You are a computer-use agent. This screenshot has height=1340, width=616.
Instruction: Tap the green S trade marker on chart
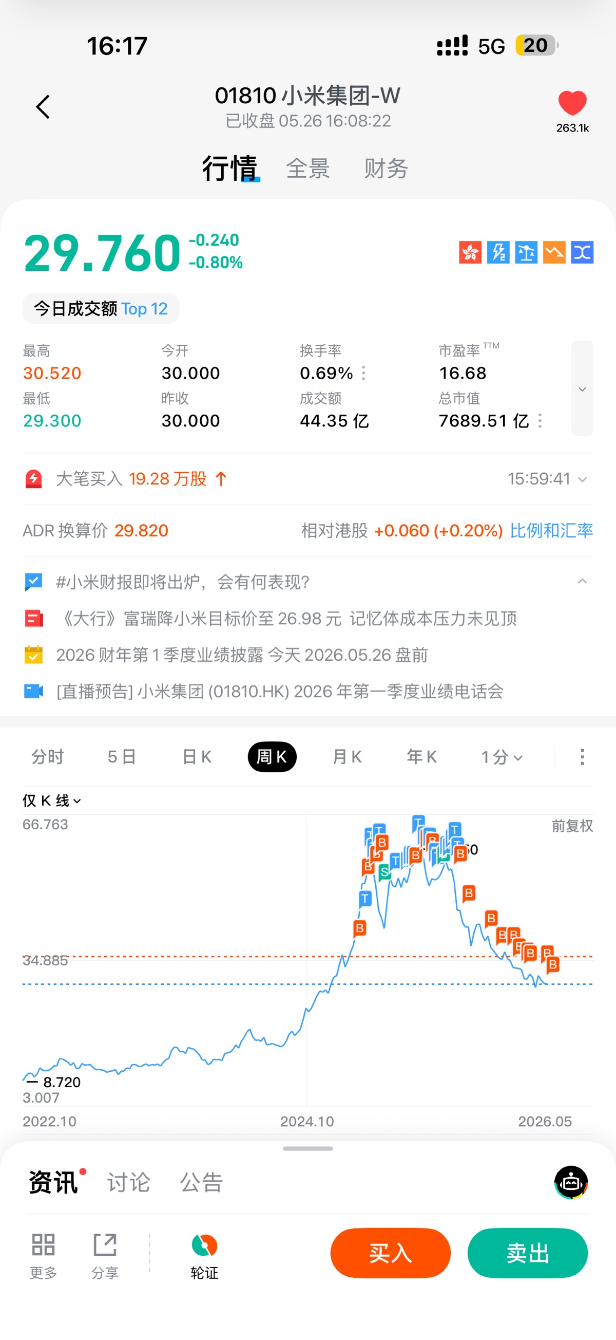coord(384,872)
